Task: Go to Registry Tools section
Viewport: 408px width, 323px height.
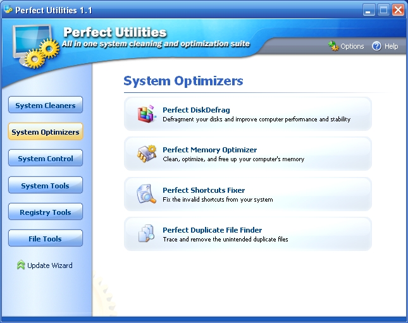Action: tap(46, 212)
